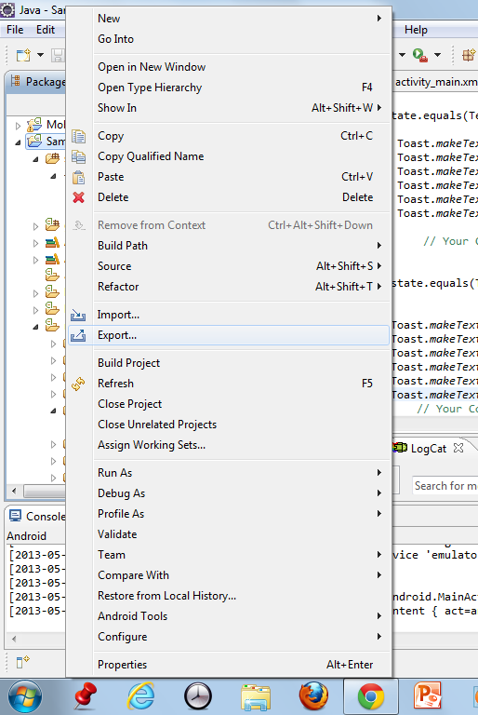Click the yellow Refresh arrows icon
The height and width of the screenshot is (715, 478).
coord(78,384)
